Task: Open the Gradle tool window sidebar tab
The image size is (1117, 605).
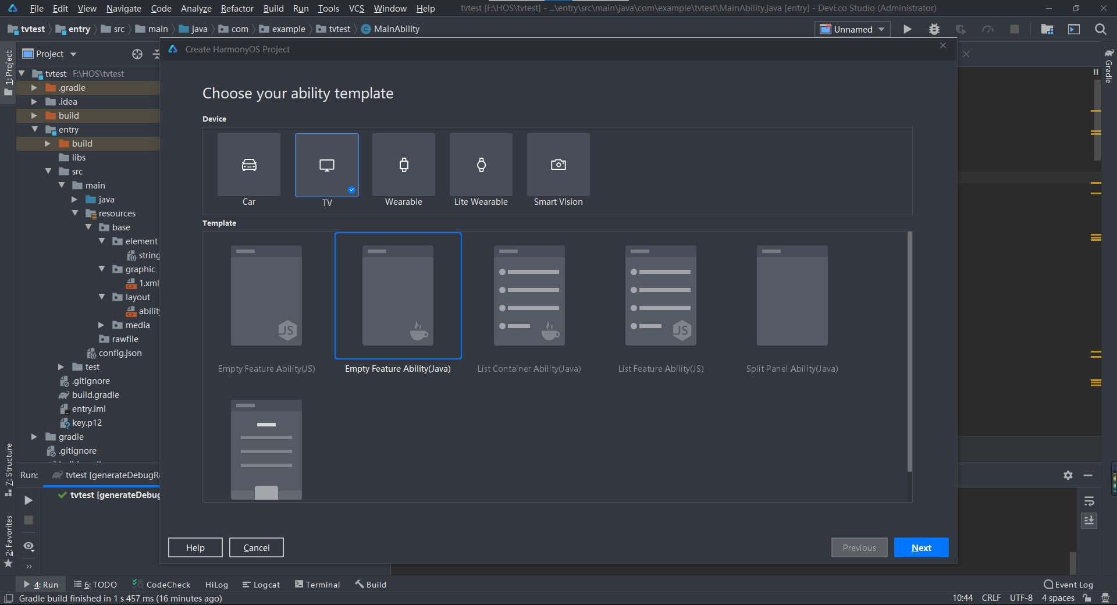Action: 1109,66
